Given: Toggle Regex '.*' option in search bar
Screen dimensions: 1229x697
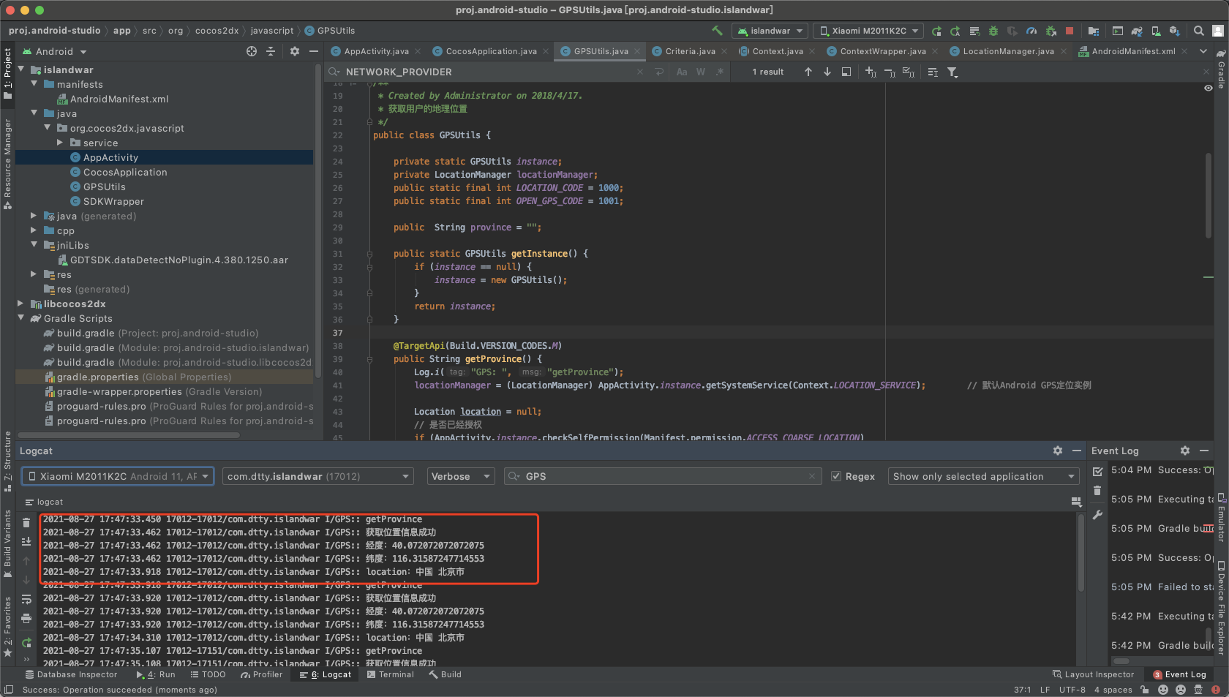Looking at the screenshot, I should 720,72.
